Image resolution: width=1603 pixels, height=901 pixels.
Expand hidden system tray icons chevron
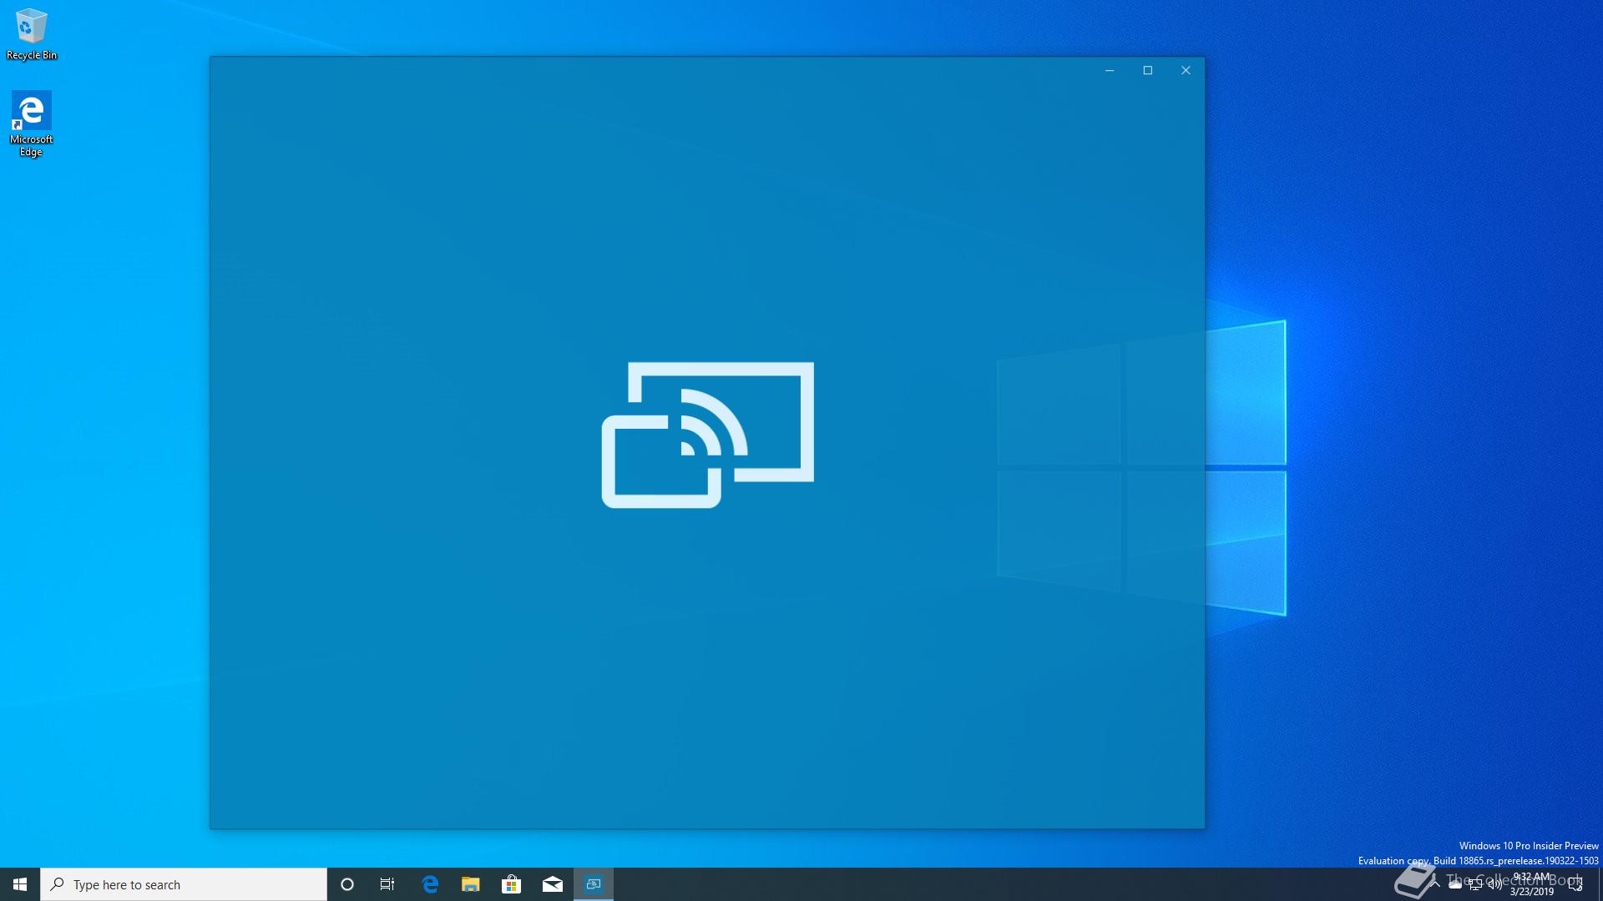tap(1436, 883)
